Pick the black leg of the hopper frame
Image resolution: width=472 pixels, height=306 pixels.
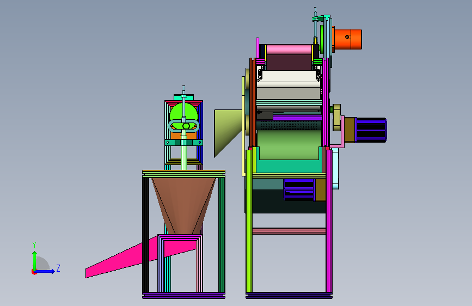tap(146, 235)
